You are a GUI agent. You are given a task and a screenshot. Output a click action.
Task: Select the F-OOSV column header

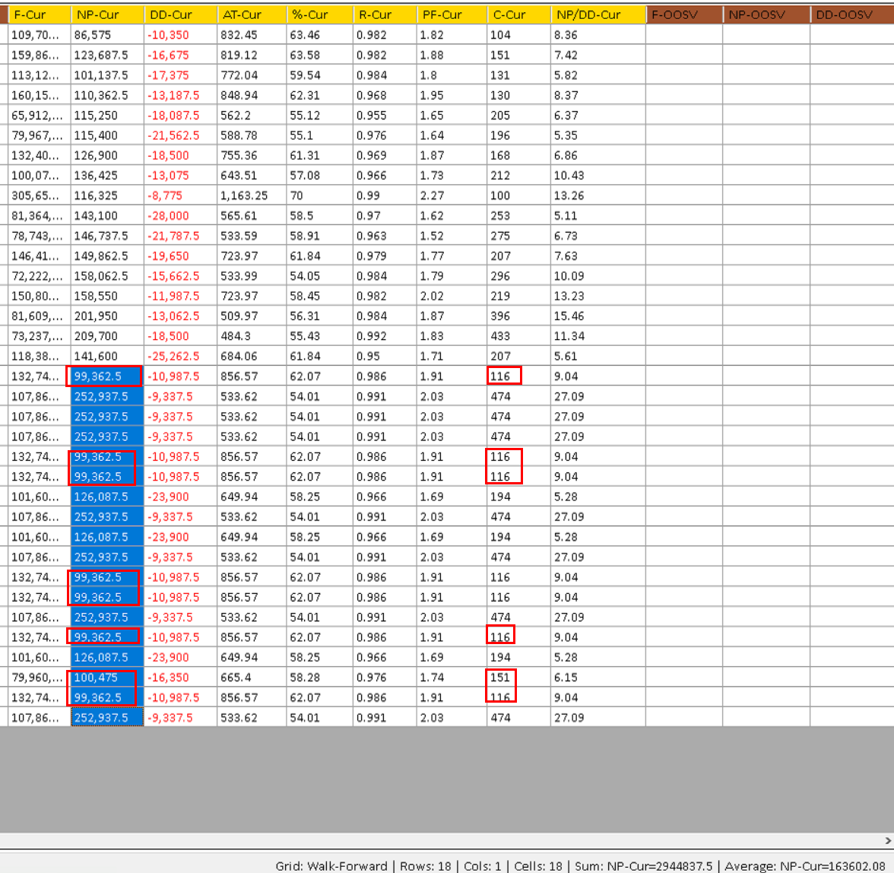(x=683, y=14)
